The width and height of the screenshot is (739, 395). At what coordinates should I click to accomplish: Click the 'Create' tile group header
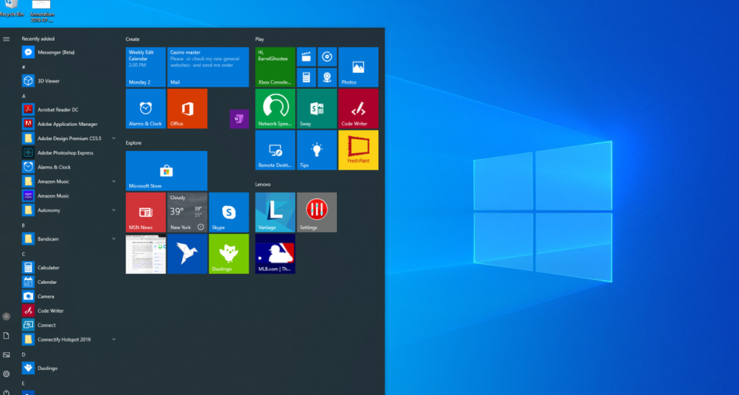click(x=133, y=39)
